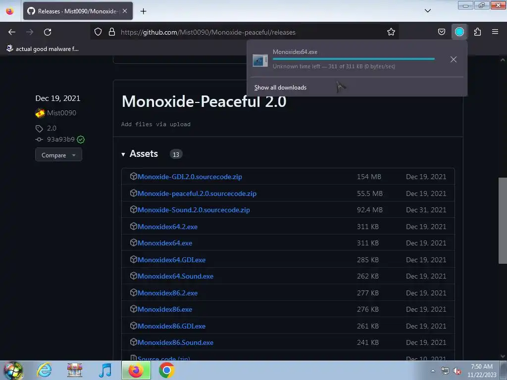Click the muted volume tray icon
Image resolution: width=507 pixels, height=380 pixels.
coord(457,371)
